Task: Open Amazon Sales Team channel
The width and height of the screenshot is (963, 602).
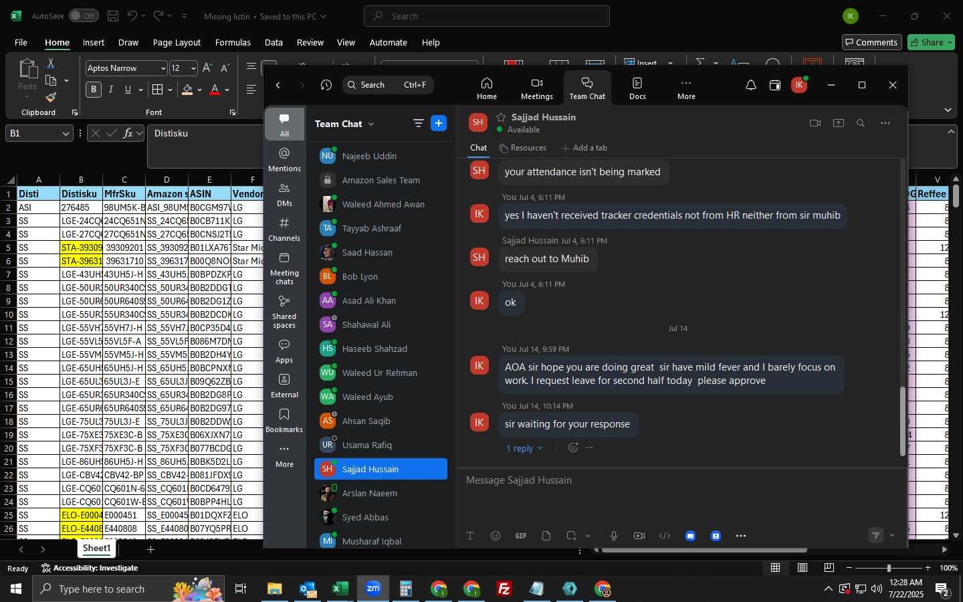Action: click(381, 180)
